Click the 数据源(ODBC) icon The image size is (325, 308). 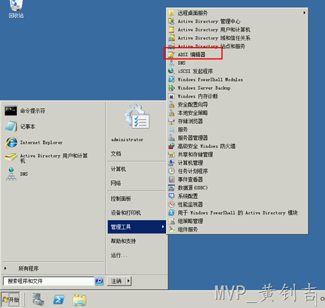(171, 187)
